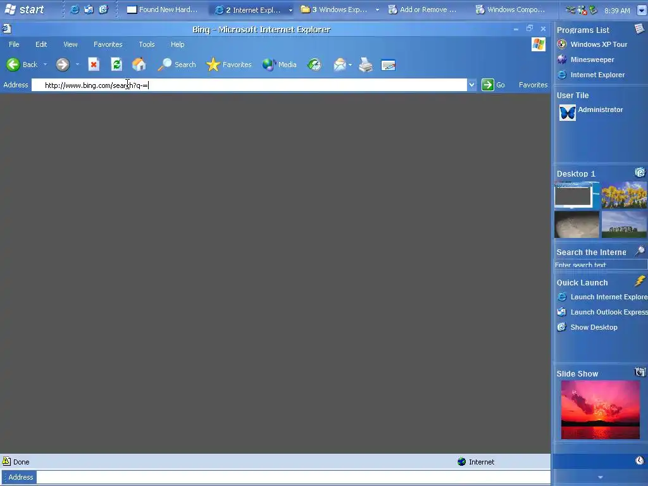Click the Favorites link beside Go
Screen dimensions: 648x486
click(x=533, y=85)
